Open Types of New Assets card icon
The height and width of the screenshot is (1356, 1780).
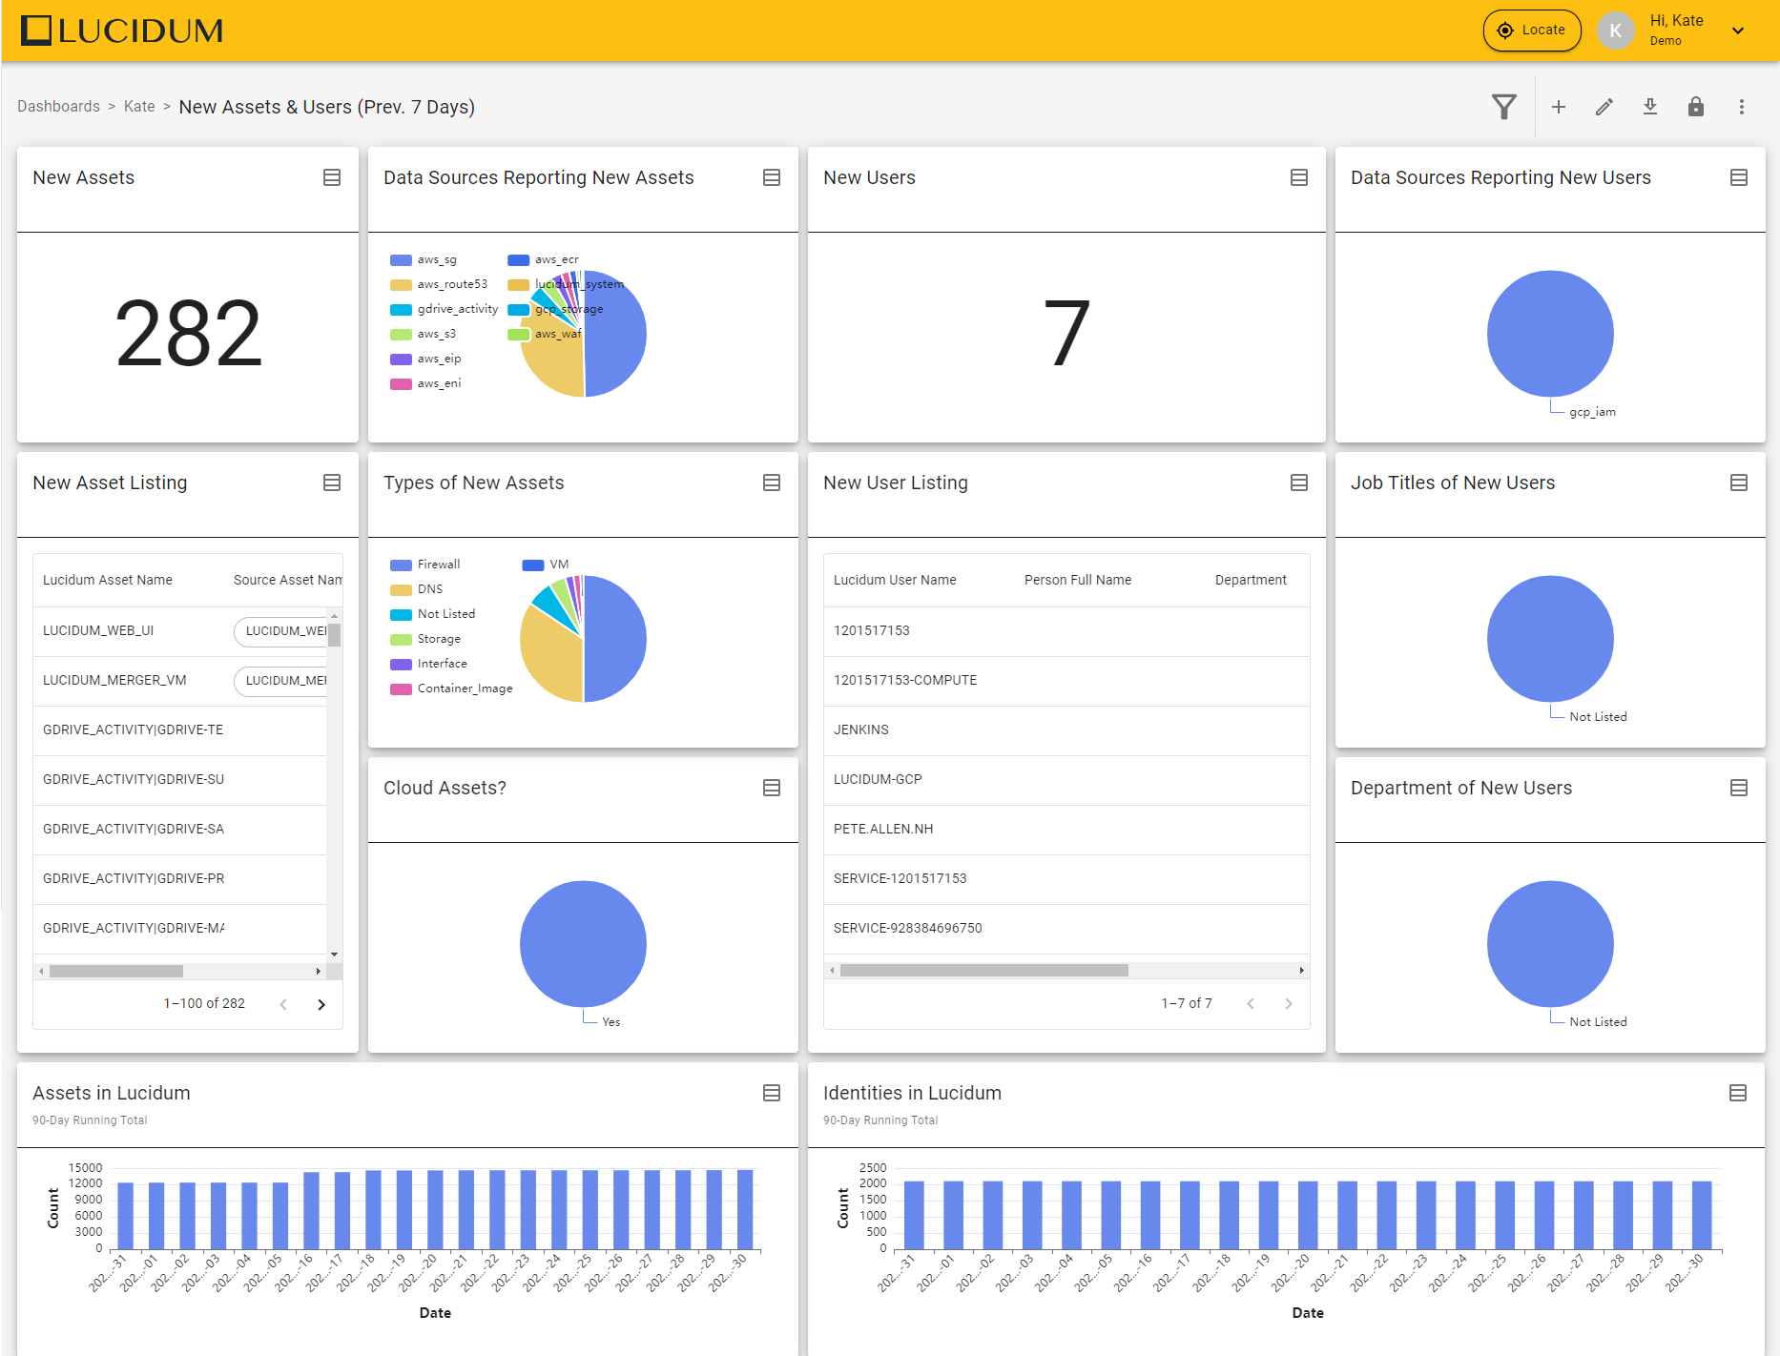(x=772, y=483)
